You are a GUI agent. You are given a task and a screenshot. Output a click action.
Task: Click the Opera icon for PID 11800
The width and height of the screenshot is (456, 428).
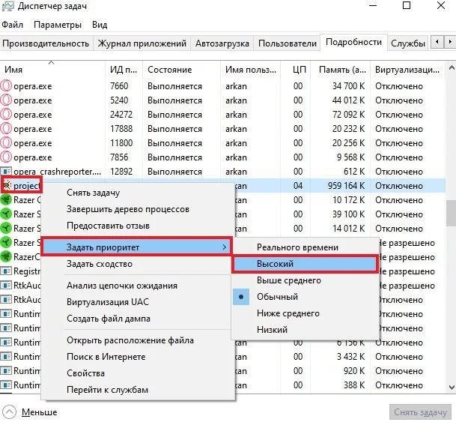[6, 143]
